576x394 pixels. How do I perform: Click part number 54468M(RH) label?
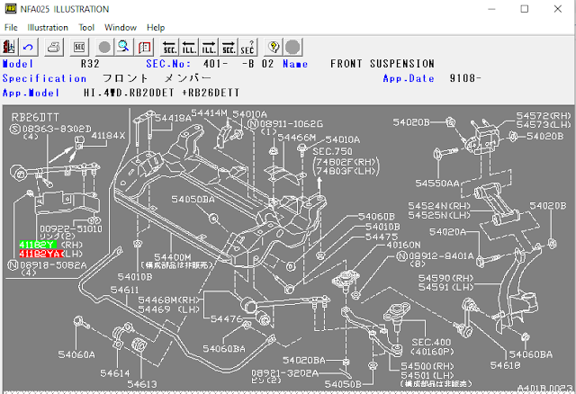[168, 300]
